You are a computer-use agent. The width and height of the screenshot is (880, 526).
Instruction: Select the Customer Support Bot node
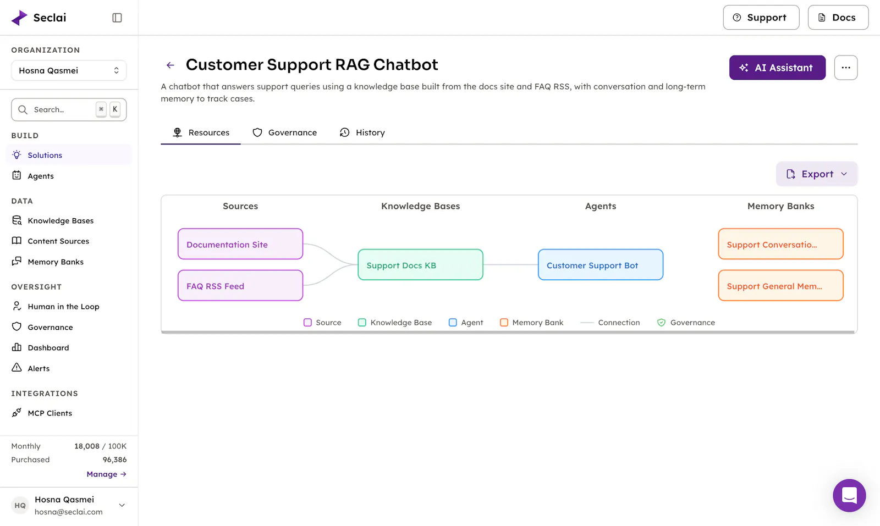tap(601, 265)
